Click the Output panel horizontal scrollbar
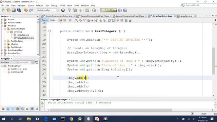Screen dimensions: 217x122 pyautogui.click(x=111, y=110)
